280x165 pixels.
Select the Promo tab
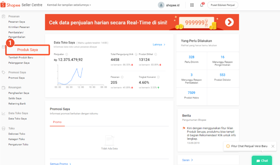point(57,122)
